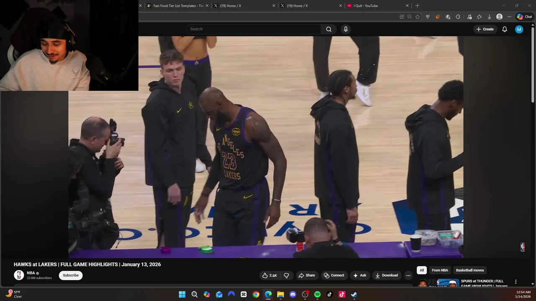Start voice search with the microphone icon
This screenshot has height=301, width=536.
coord(345,29)
